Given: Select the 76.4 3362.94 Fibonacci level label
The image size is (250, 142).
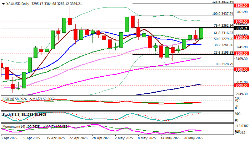Looking at the screenshot, I should coord(223,25).
